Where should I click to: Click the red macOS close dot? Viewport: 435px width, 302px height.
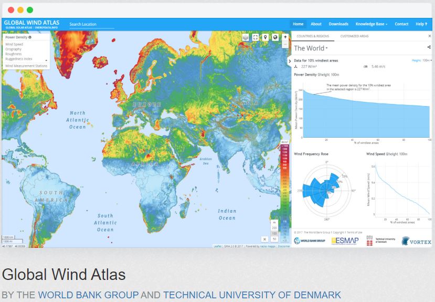tap(11, 10)
